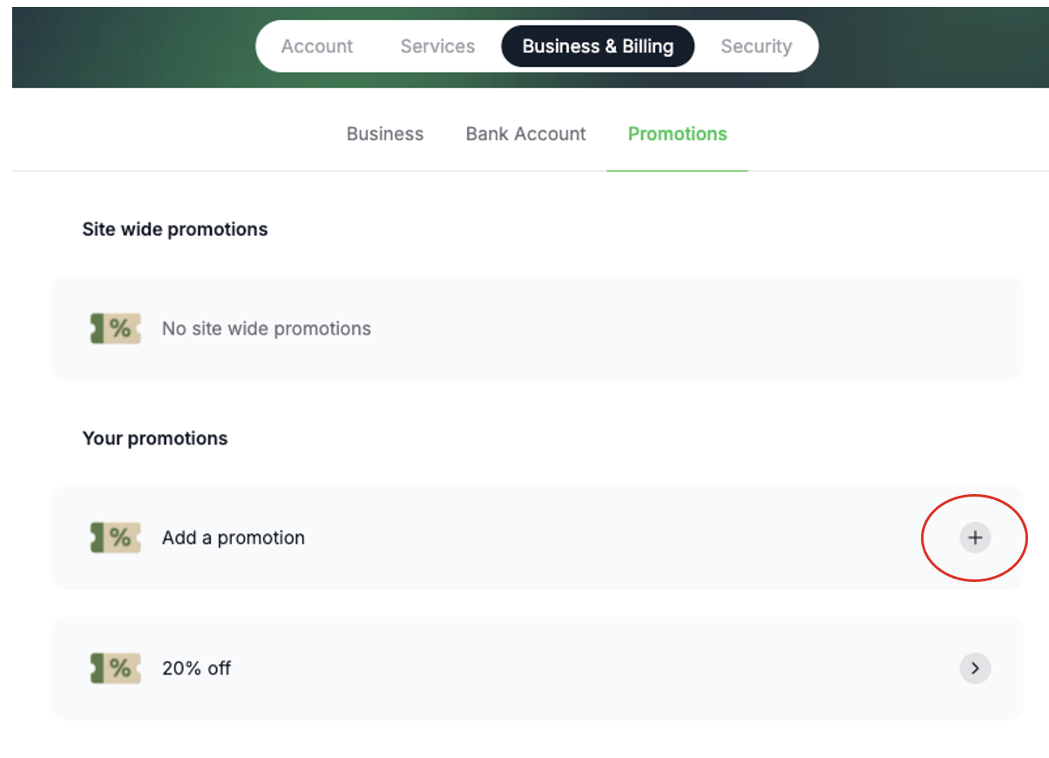Go to the Security tab
This screenshot has width=1049, height=758.
[x=756, y=46]
